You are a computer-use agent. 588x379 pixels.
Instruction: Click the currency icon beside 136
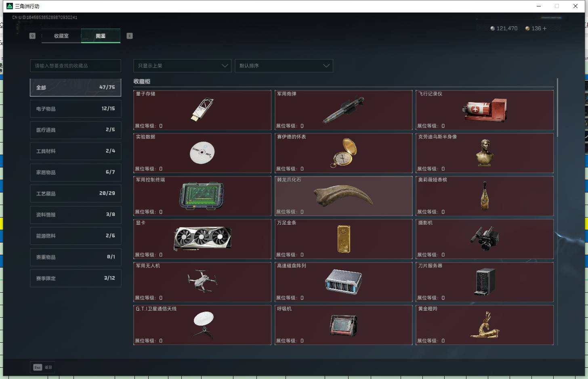click(527, 28)
